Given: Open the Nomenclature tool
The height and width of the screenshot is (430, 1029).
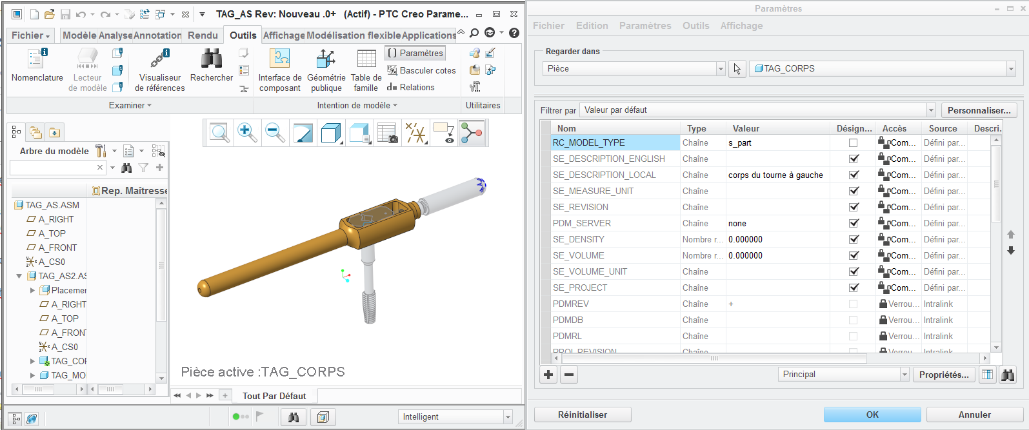Looking at the screenshot, I should coord(37,66).
